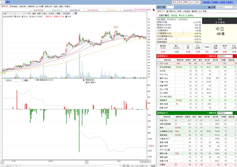Go to chart page 6
The image size is (237, 167).
point(16,166)
